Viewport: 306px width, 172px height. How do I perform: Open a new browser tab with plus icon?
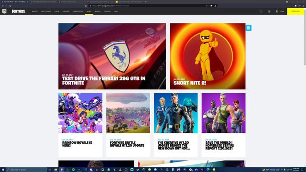coord(146,2)
